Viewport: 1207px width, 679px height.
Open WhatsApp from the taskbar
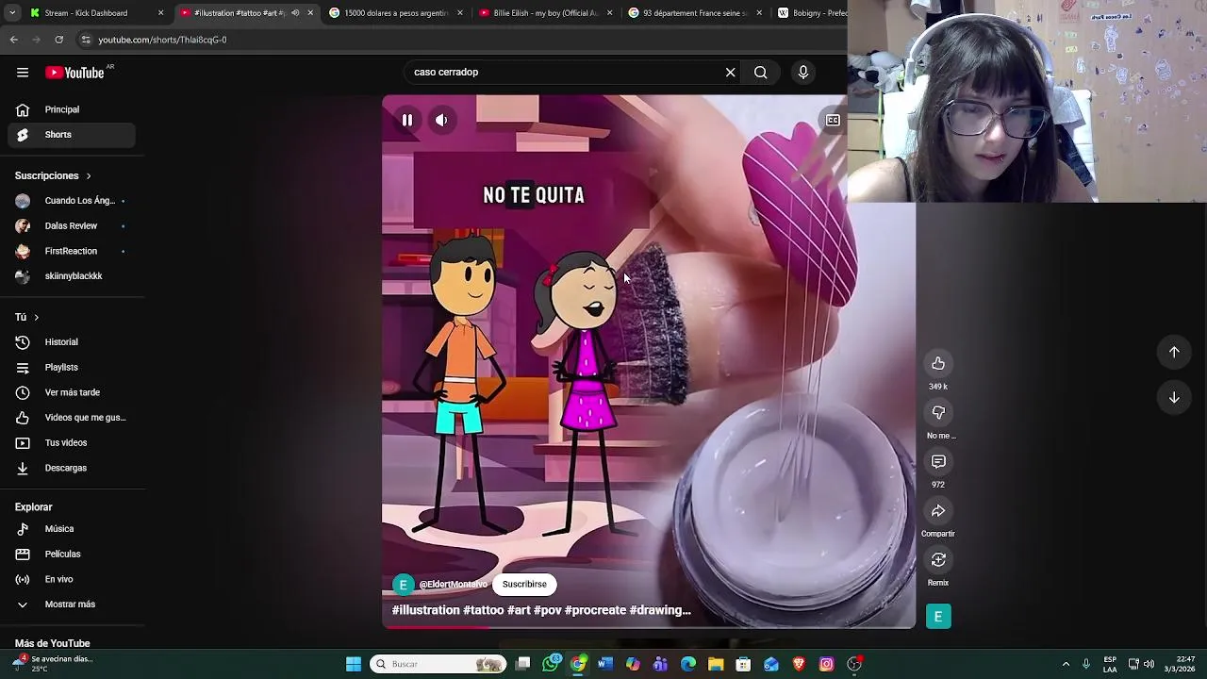551,664
